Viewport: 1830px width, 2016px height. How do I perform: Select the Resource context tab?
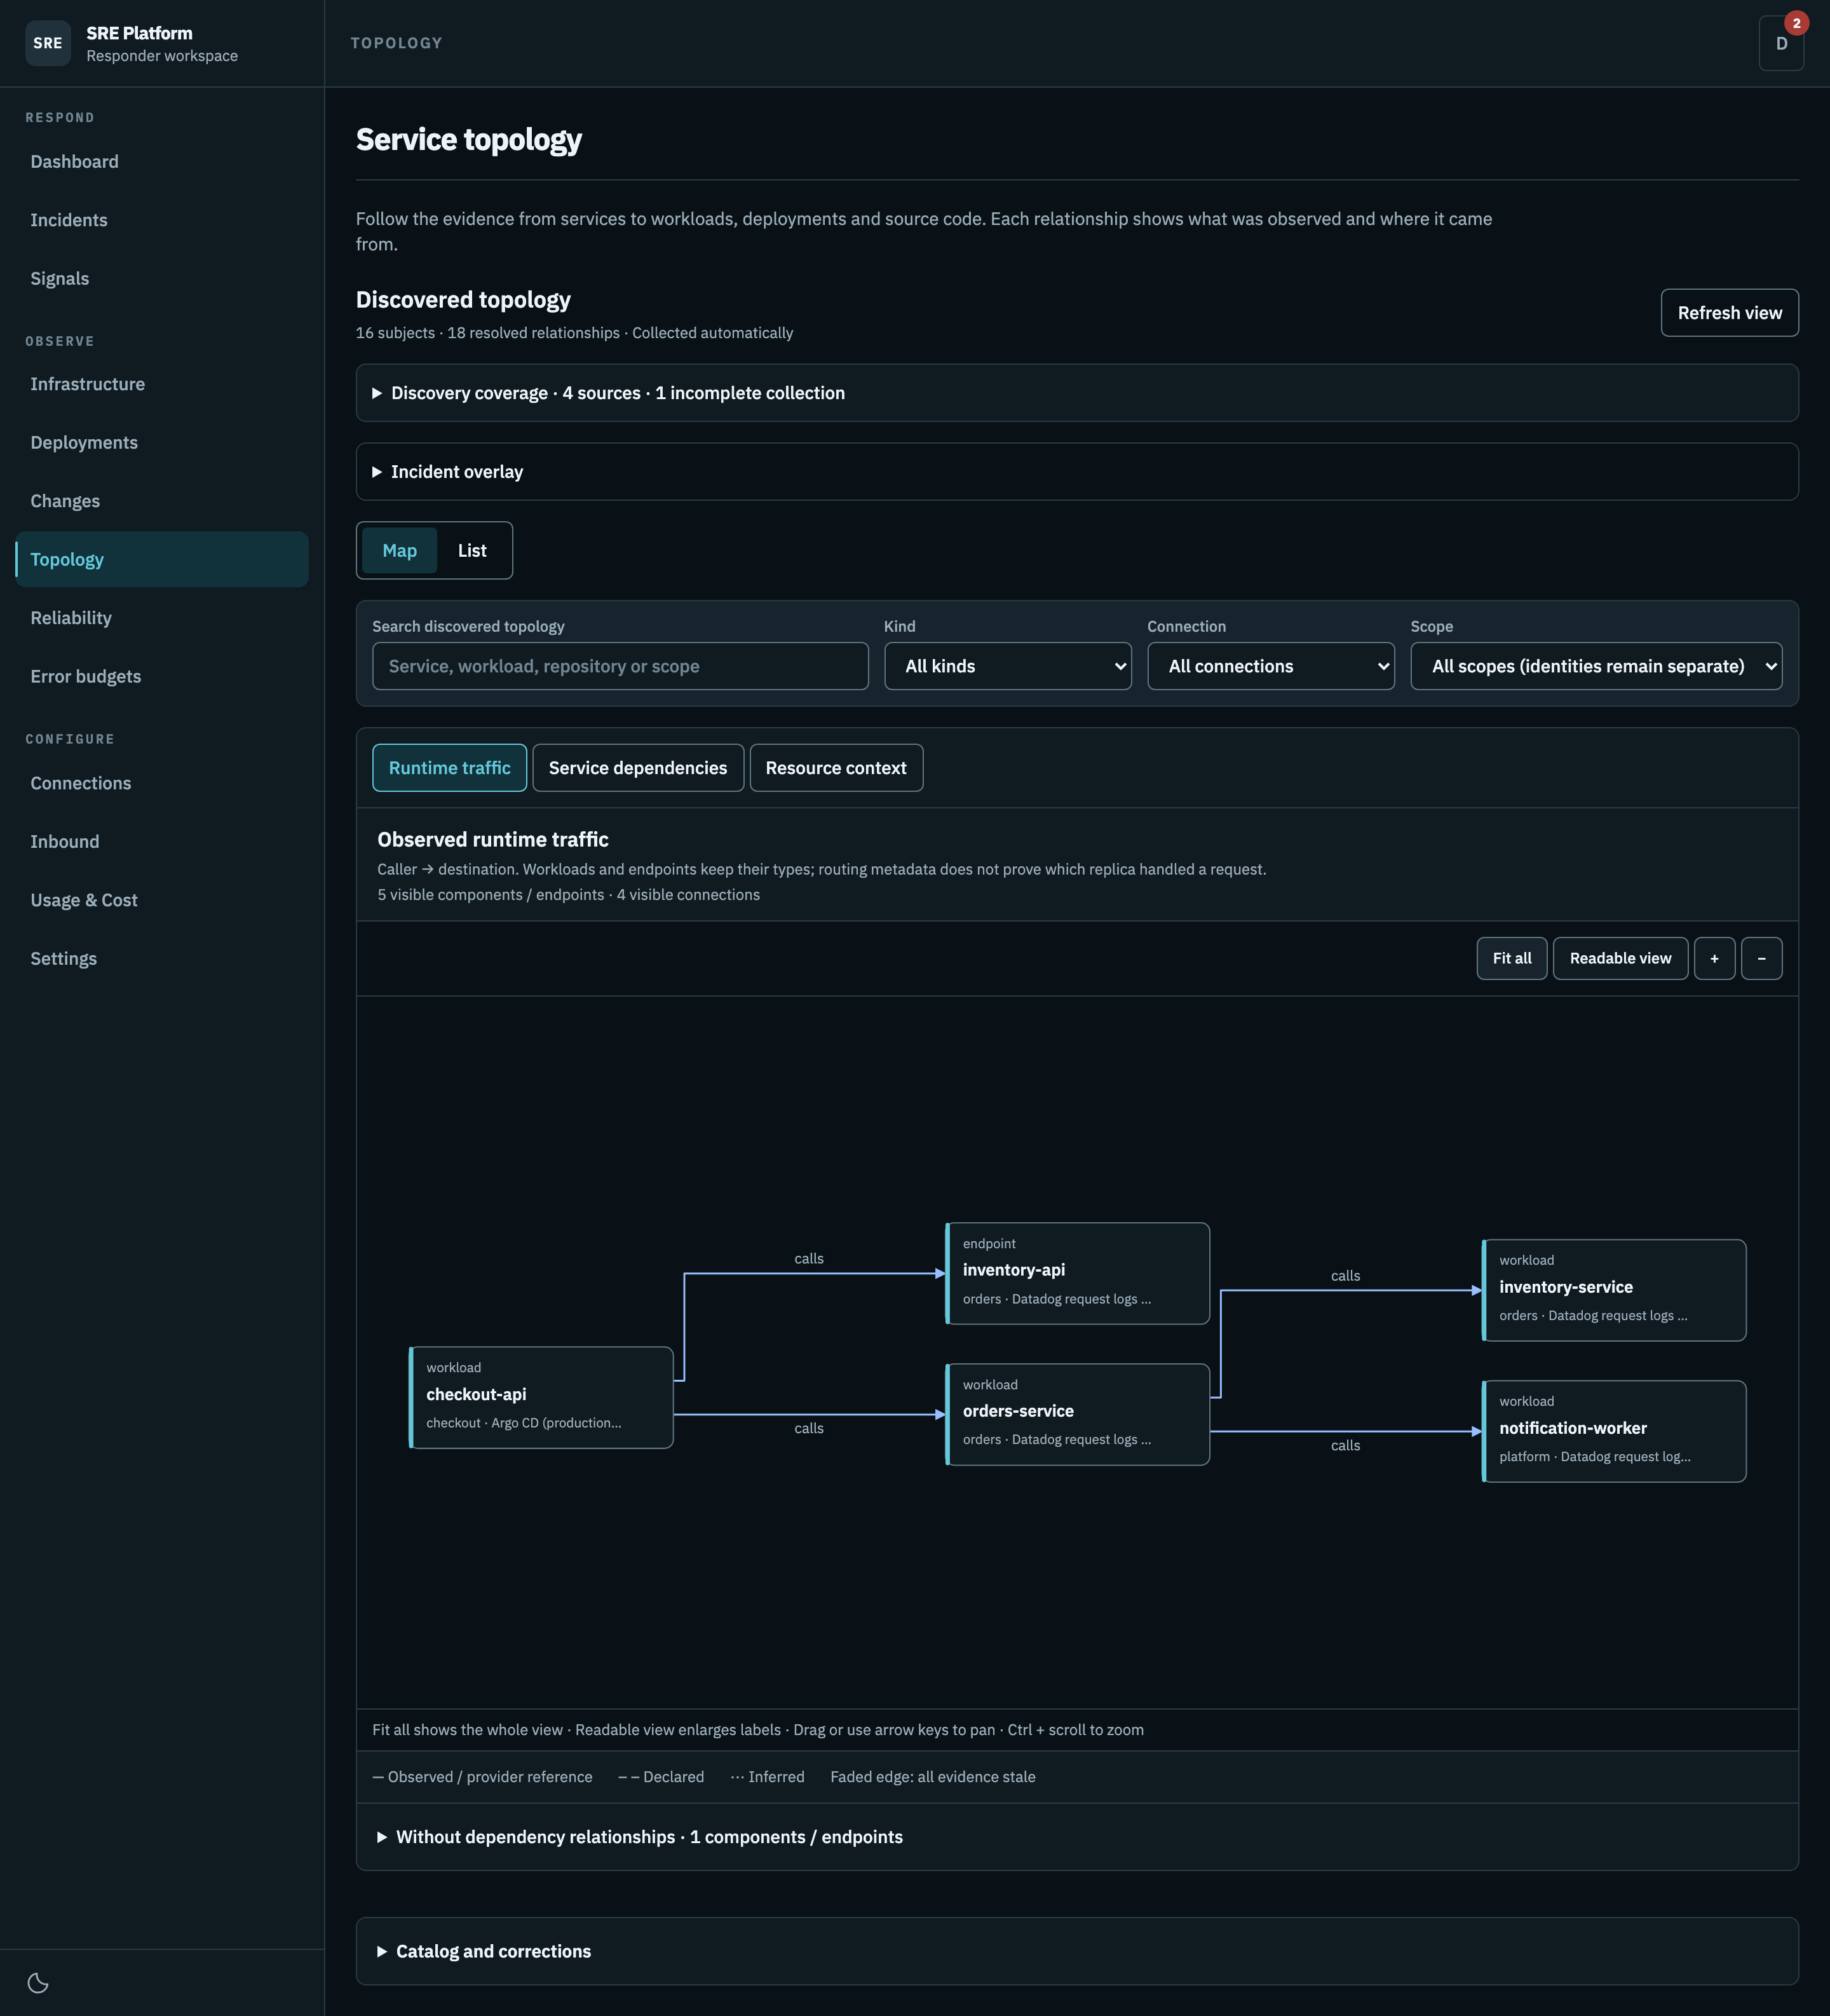click(x=836, y=768)
